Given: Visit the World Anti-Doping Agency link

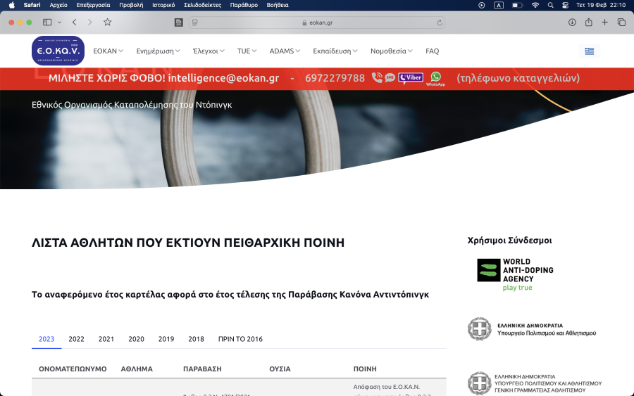Looking at the screenshot, I should pos(516,274).
